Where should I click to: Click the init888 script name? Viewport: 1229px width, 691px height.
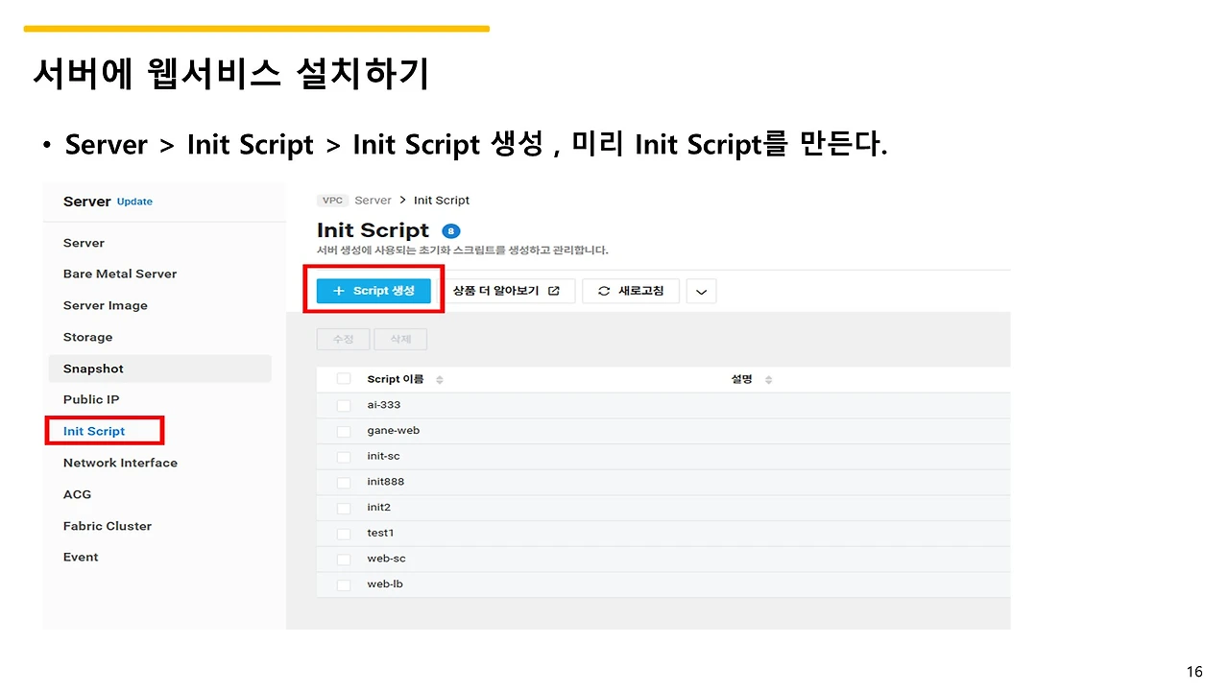(x=385, y=482)
